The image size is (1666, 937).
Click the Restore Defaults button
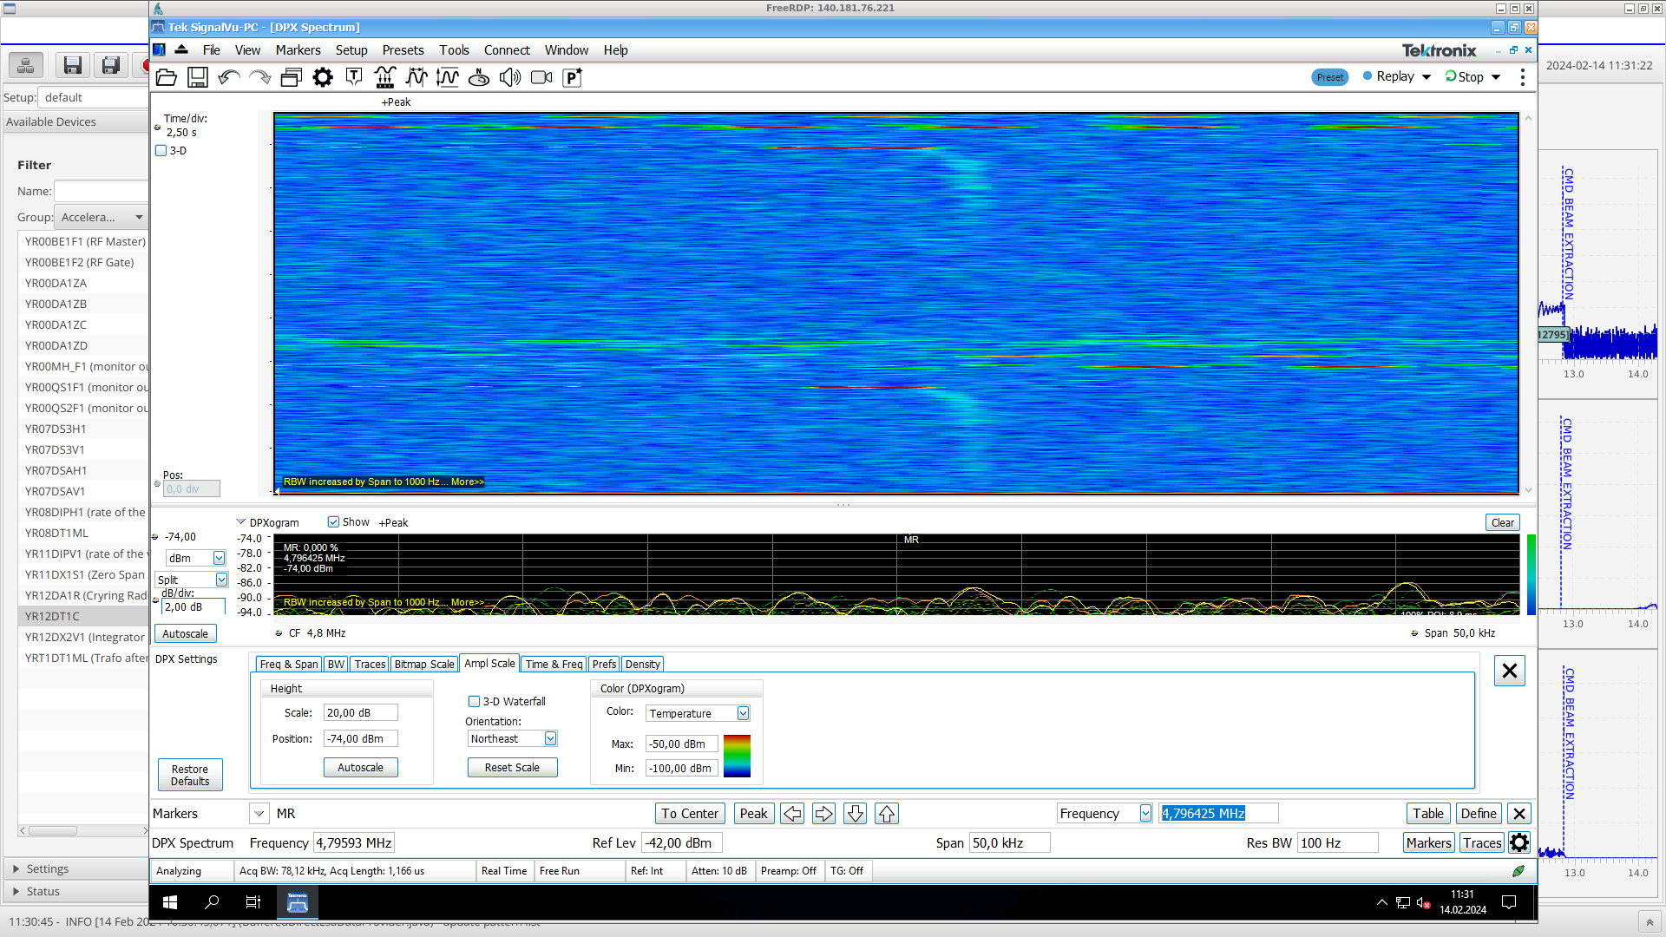point(190,775)
